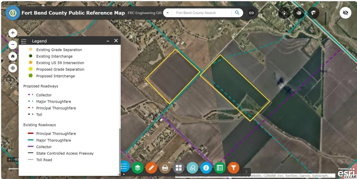Screen dimensions: 357x179
Task: Close the Legend panel
Action: 116,41
